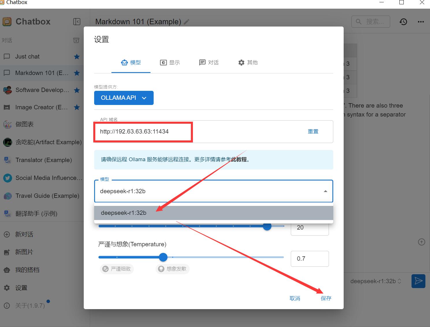Choose the 想象发散 preset chip
This screenshot has height=327, width=430.
click(173, 269)
